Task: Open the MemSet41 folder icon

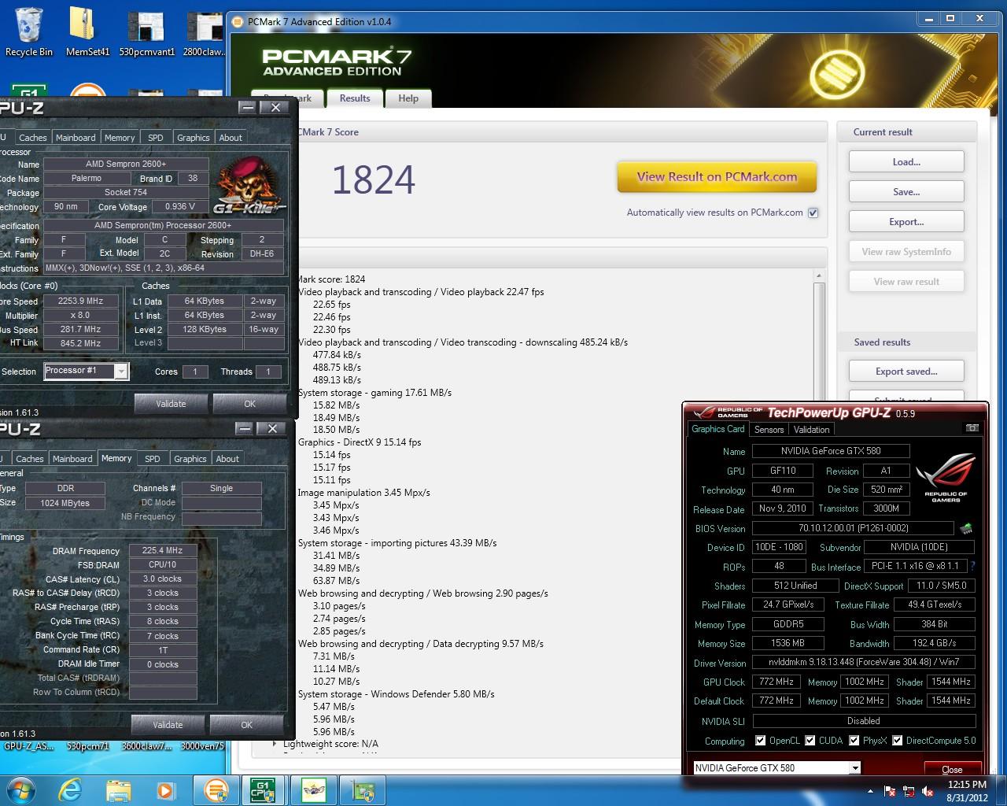Action: click(x=87, y=31)
